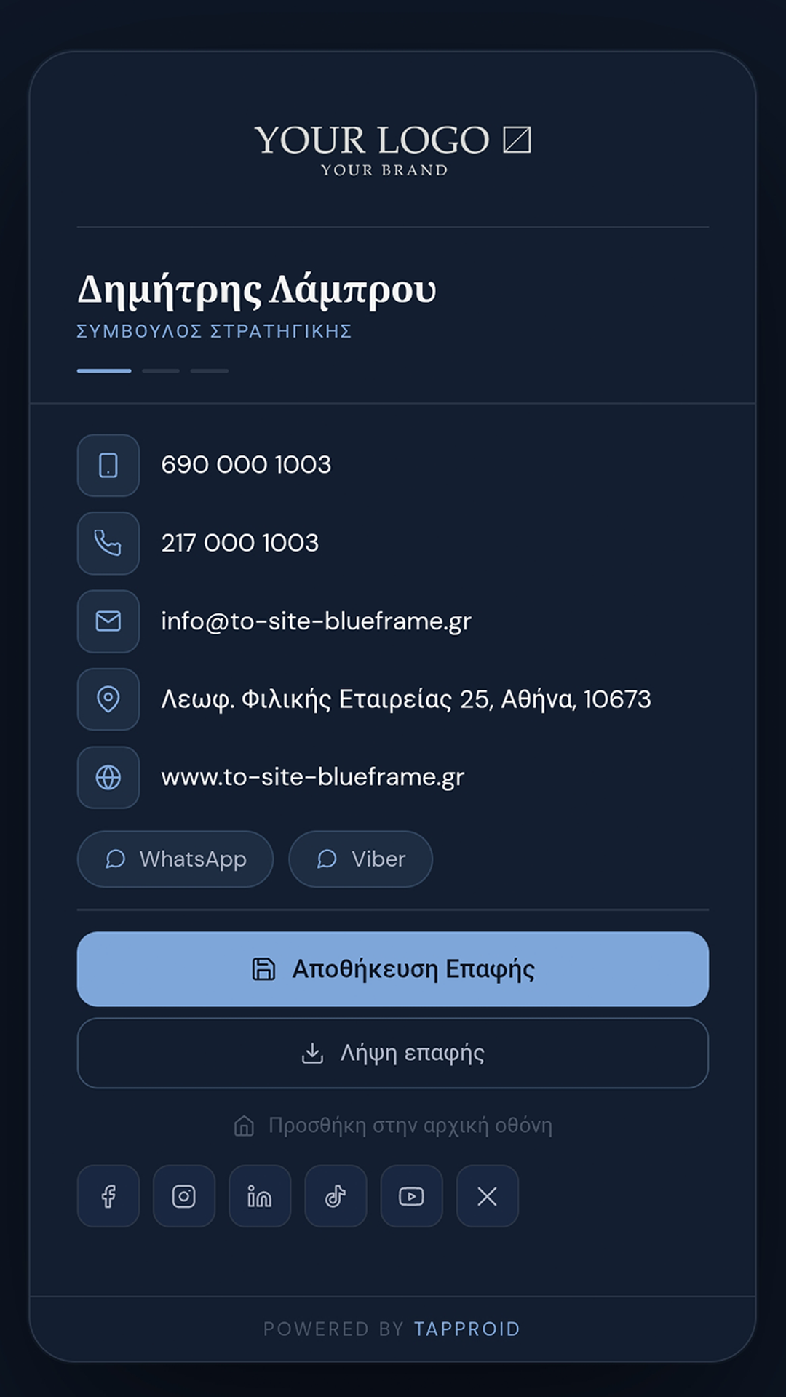
Task: Start a WhatsApp chat
Action: pos(175,859)
